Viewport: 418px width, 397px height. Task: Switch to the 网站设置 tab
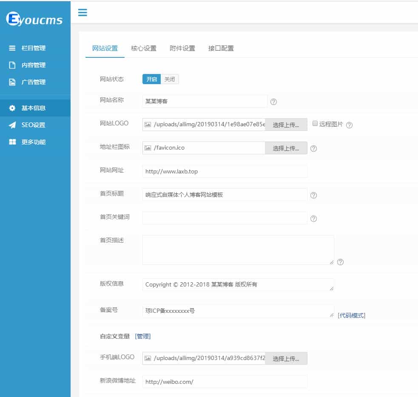[105, 48]
